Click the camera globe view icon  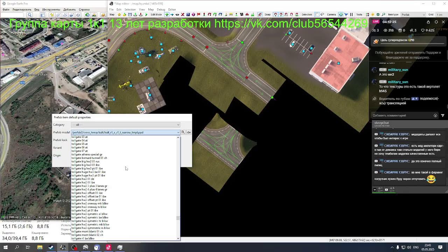(x=341, y=14)
